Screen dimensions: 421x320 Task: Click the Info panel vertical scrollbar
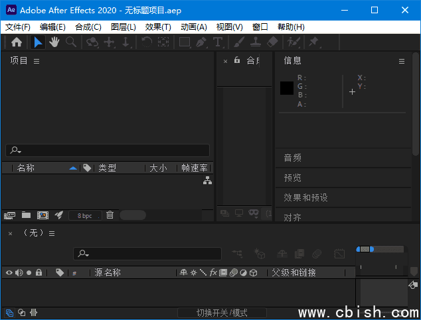click(416, 104)
